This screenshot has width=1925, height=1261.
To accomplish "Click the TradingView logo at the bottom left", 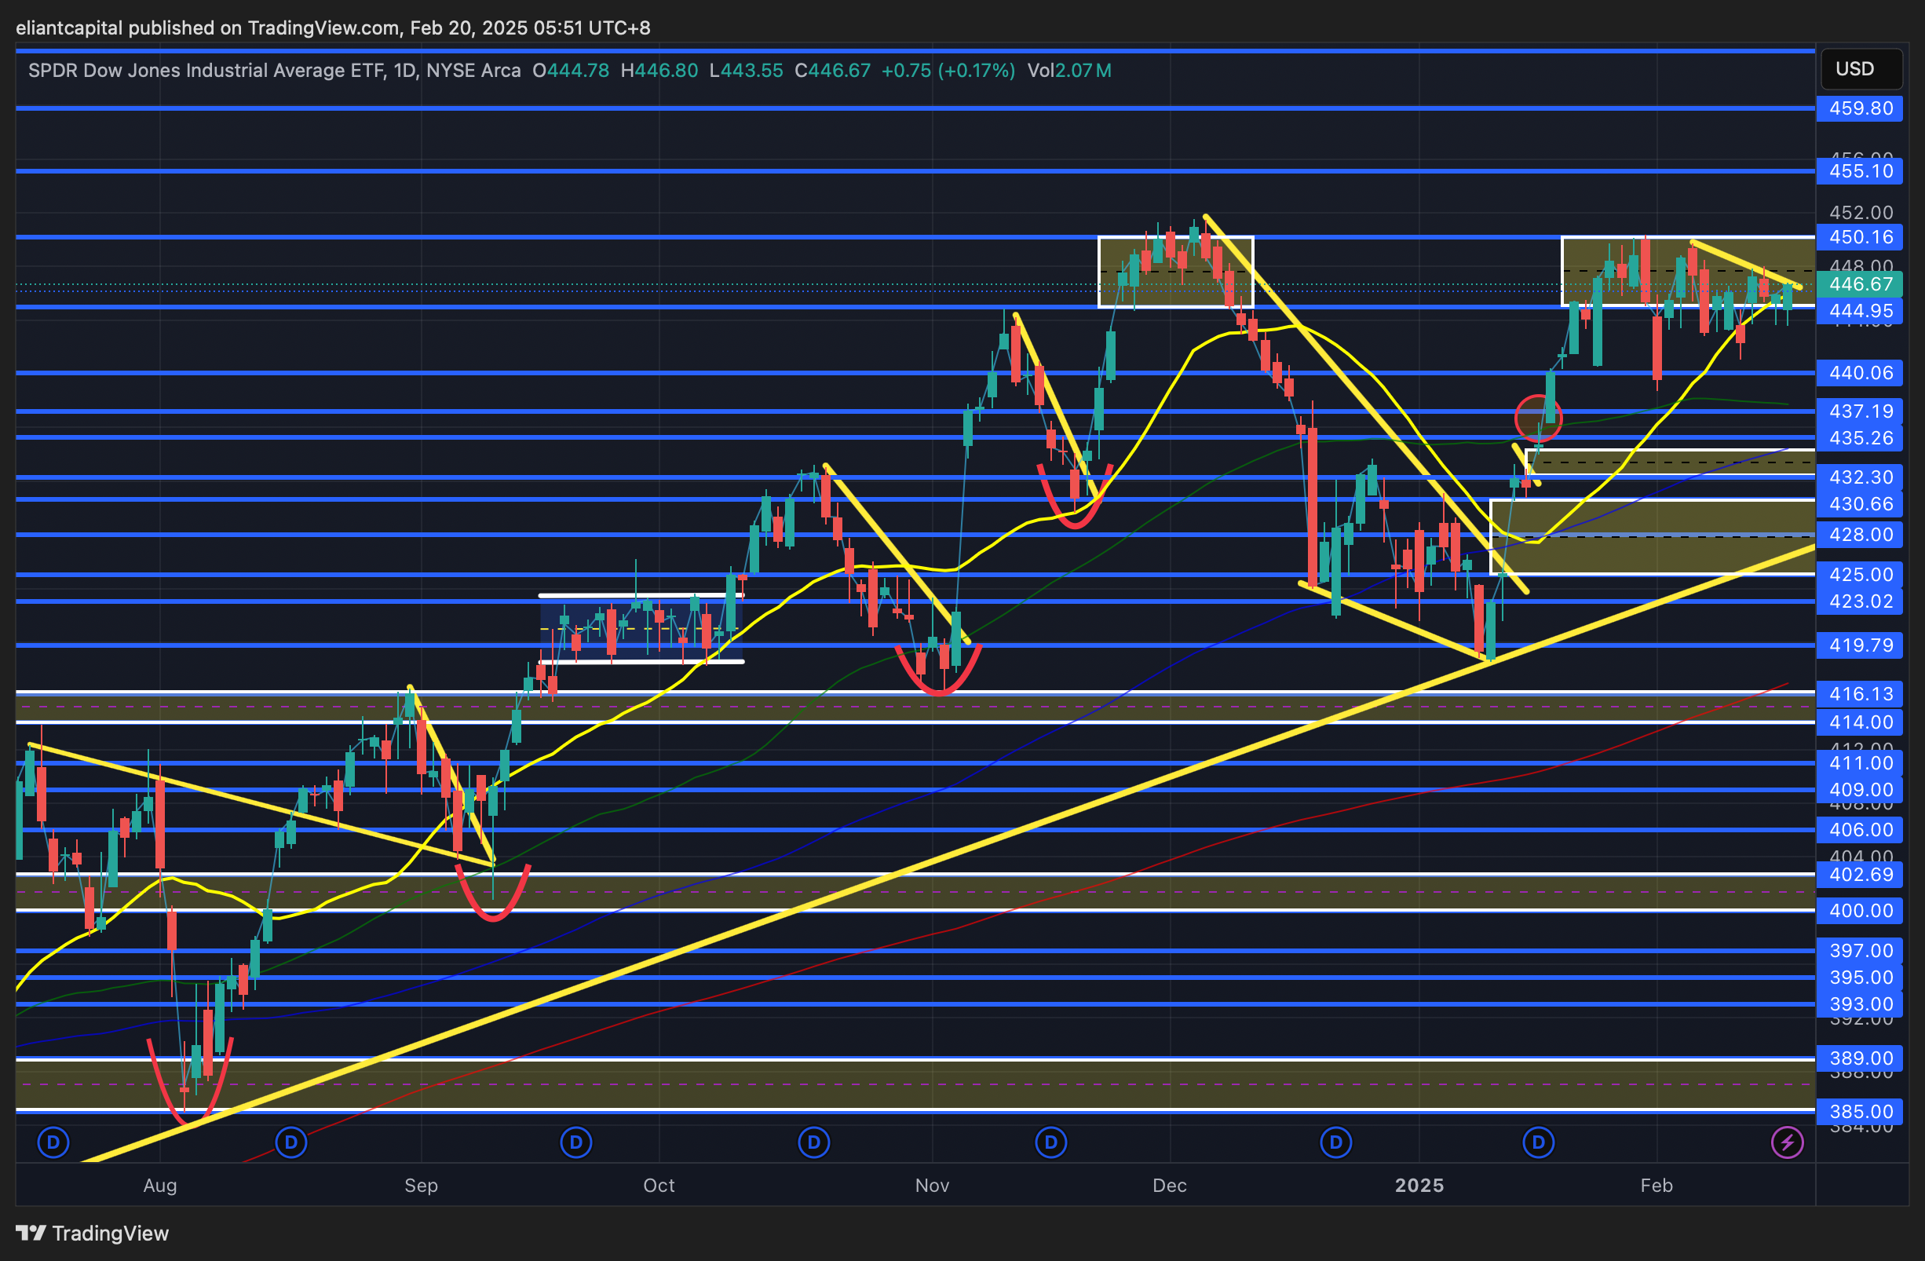I will (92, 1233).
